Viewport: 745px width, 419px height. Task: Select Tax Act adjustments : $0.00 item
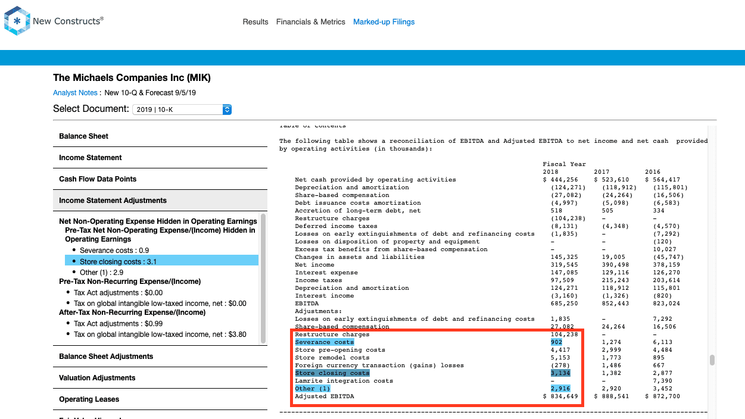coord(118,293)
